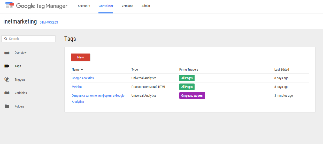This screenshot has height=144, width=323.
Task: Sort by Name using the arrow
Action: (82, 70)
